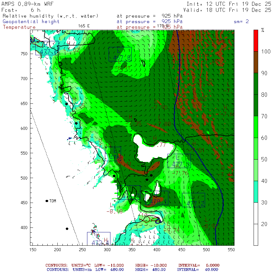This screenshot has width=273, height=273.
Task: Click the 'AMPS 0.89-km WRF' title
Action: tap(27, 4)
